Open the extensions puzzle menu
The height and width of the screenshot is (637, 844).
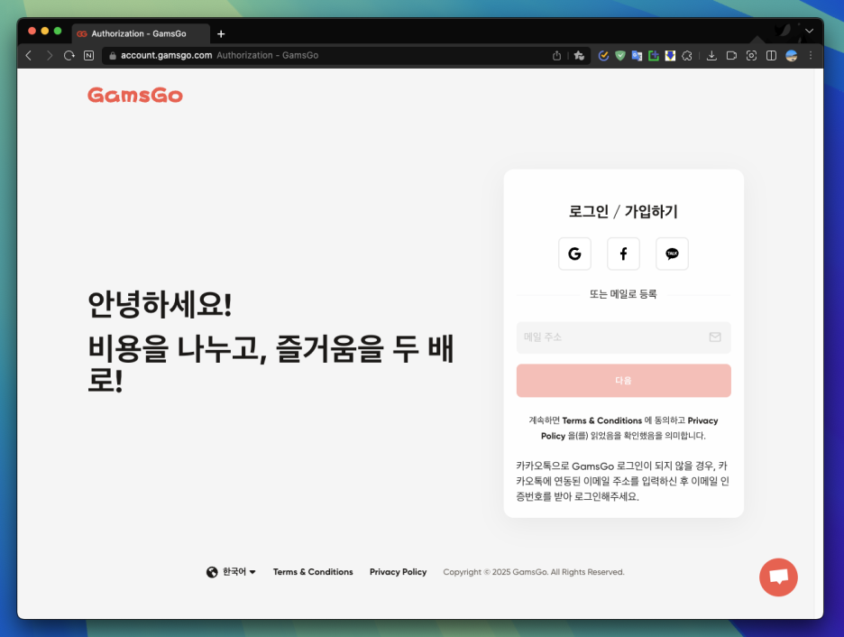[x=687, y=55]
